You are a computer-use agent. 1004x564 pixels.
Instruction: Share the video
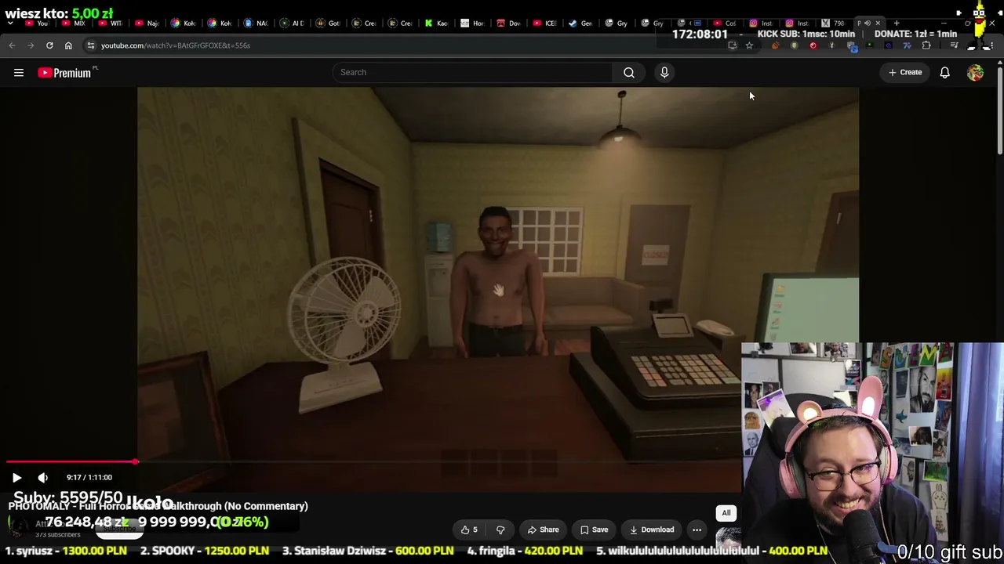542,530
